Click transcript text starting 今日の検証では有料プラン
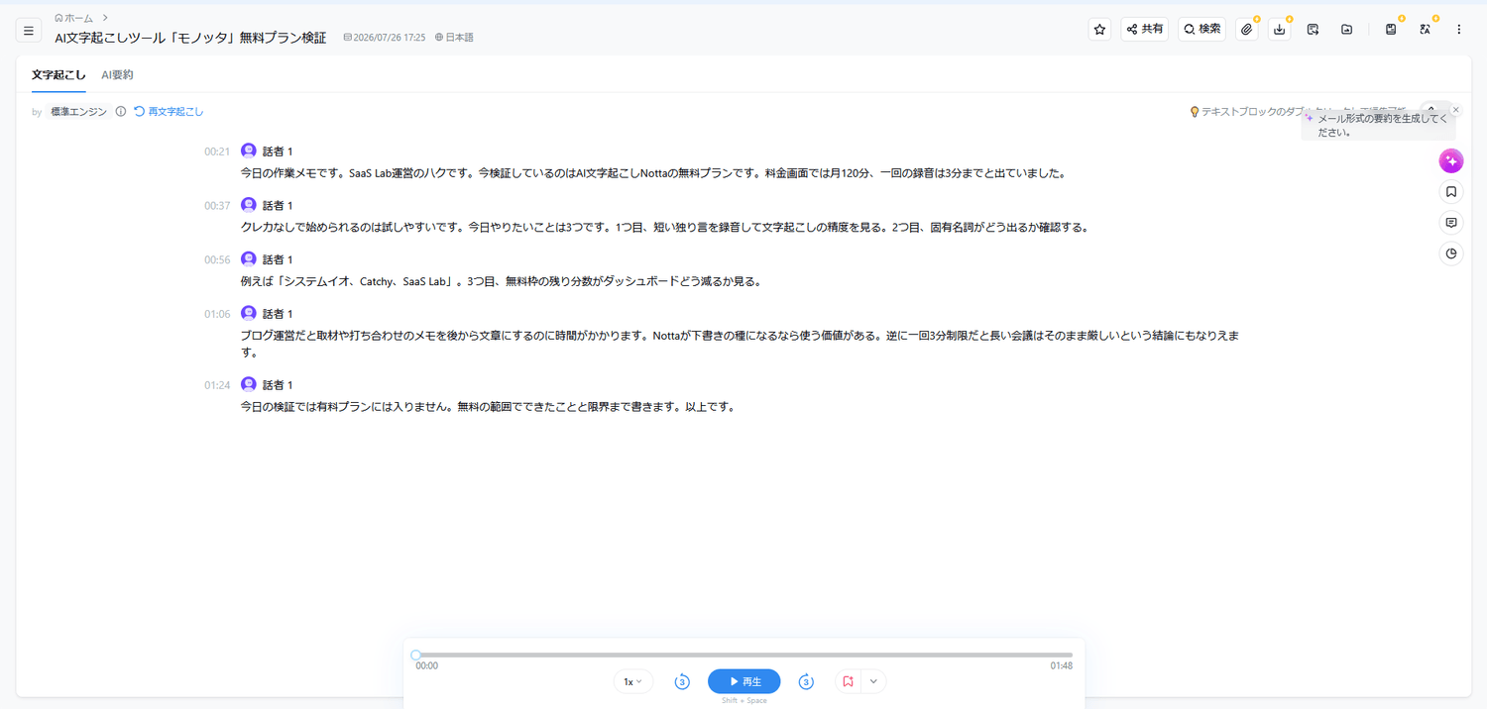Viewport: 1487px width, 709px height. 488,406
